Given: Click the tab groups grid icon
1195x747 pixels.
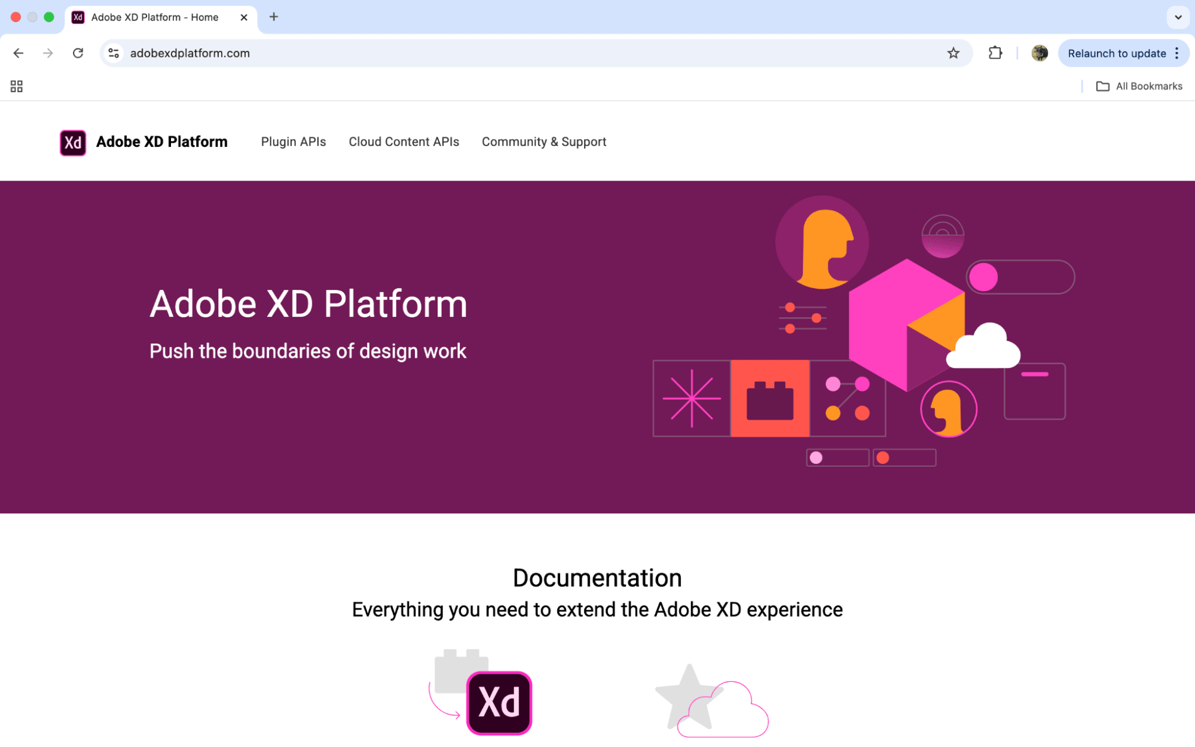Looking at the screenshot, I should coord(16,85).
